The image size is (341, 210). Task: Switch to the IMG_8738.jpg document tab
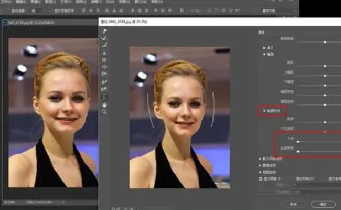pyautogui.click(x=26, y=23)
